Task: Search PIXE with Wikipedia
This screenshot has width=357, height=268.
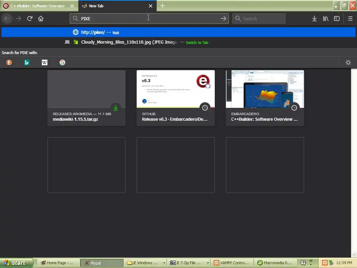Action: pos(44,62)
